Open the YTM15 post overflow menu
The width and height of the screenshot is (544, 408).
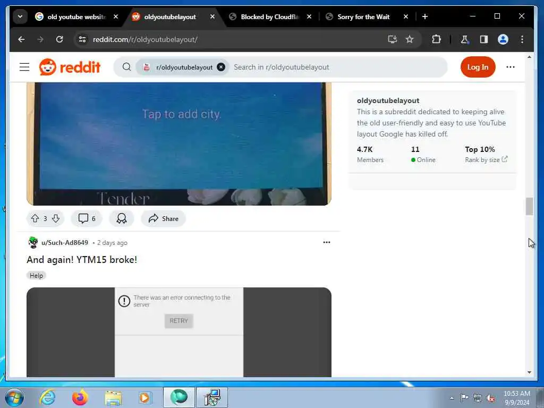[327, 242]
